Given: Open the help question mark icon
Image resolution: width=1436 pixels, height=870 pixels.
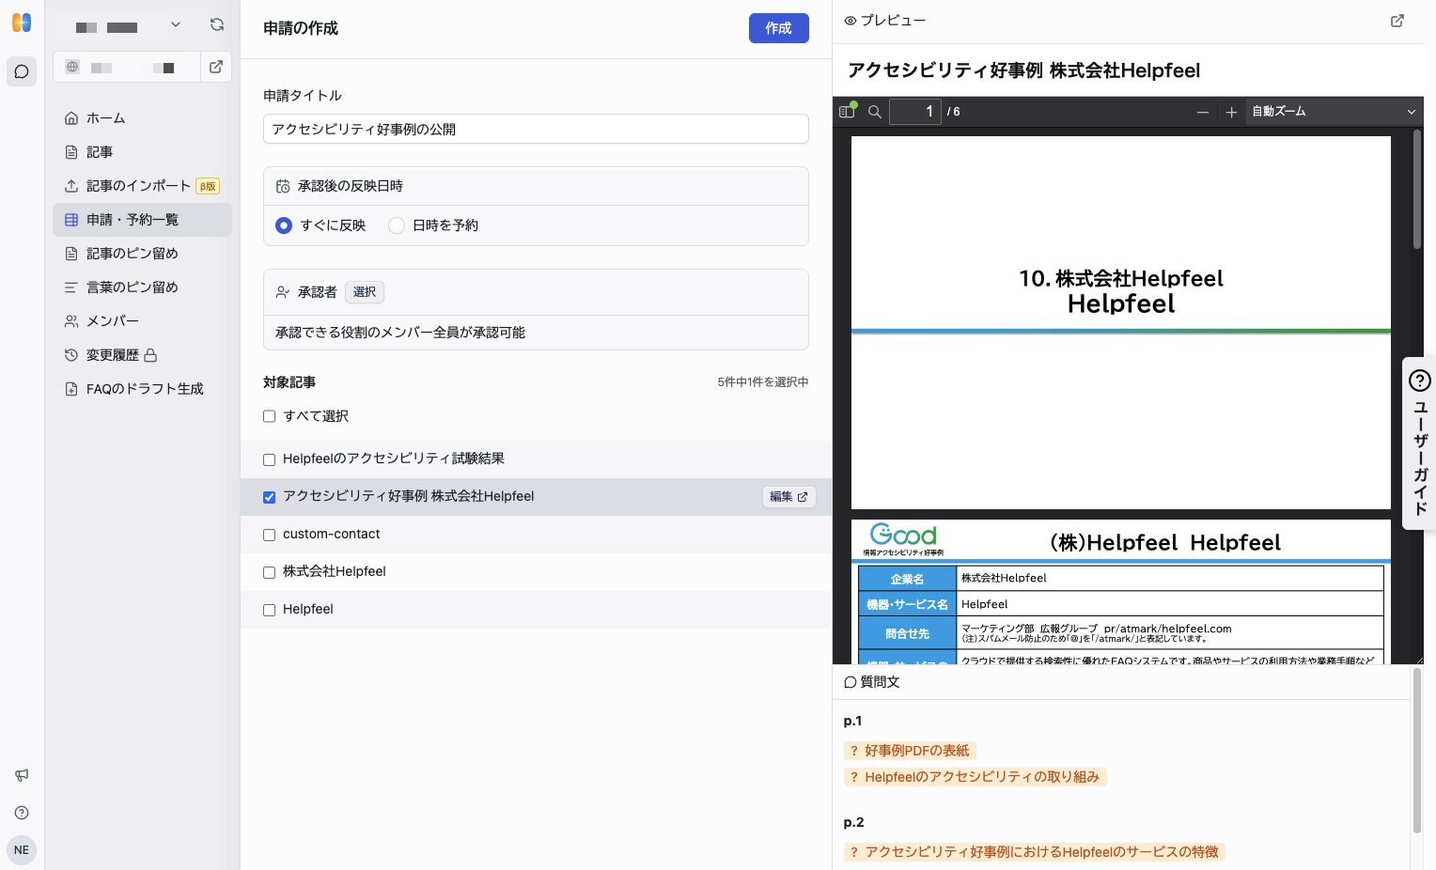Looking at the screenshot, I should [22, 813].
